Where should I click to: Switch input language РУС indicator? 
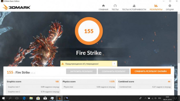[x=160, y=98]
